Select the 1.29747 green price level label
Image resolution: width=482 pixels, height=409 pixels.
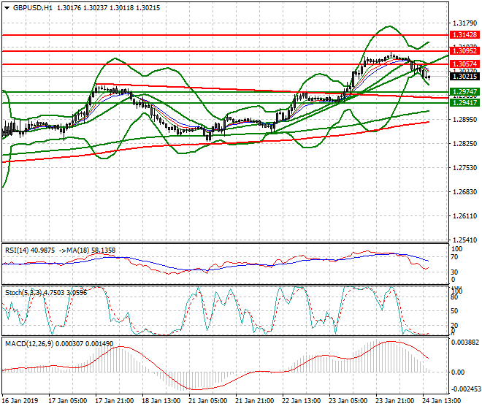pyautogui.click(x=464, y=91)
